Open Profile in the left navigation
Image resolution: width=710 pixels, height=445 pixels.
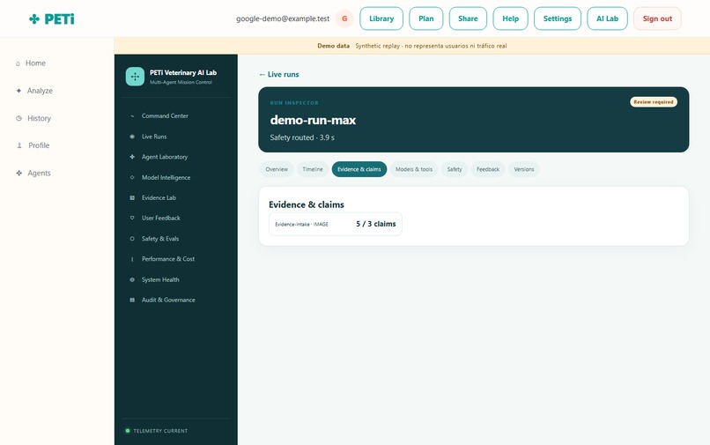[39, 145]
